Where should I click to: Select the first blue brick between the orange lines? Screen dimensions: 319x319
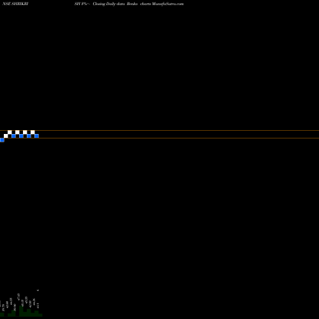tap(13, 136)
